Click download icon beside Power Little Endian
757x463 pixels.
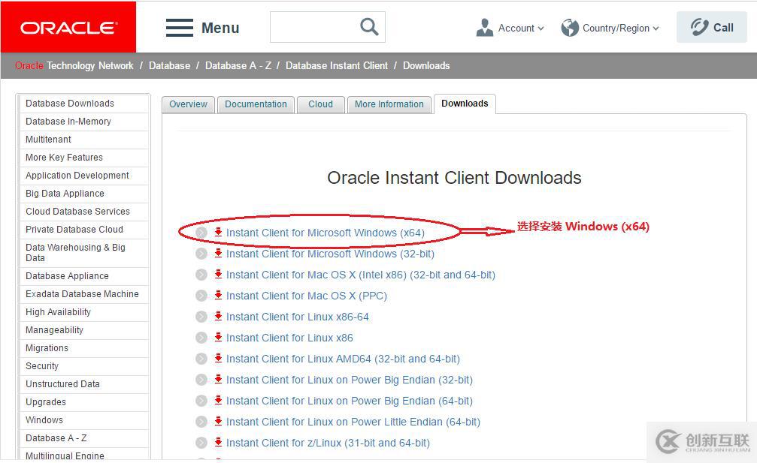(x=218, y=422)
